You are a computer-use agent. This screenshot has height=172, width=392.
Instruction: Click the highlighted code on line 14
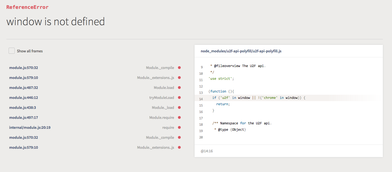[x=259, y=97]
